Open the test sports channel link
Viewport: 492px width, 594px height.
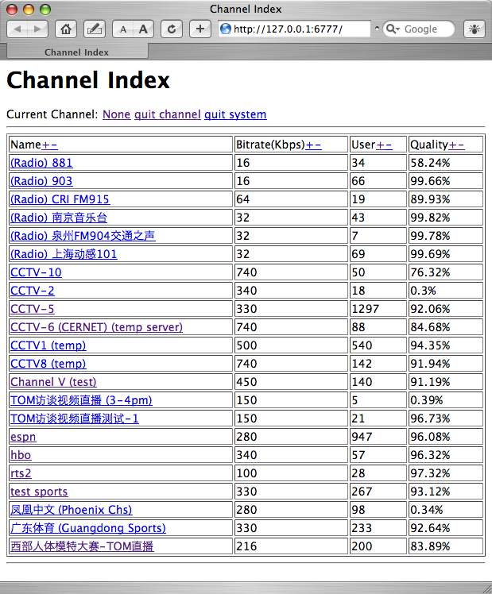pyautogui.click(x=39, y=492)
